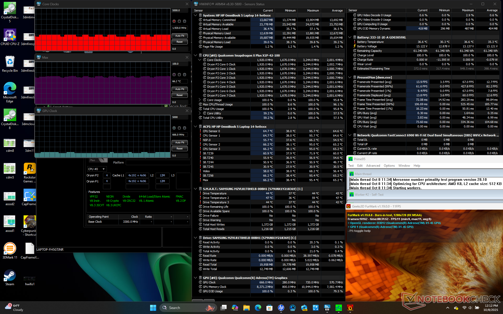Click FurMark icon in the taskbar
Image resolution: width=503 pixels, height=314 pixels.
(x=350, y=308)
